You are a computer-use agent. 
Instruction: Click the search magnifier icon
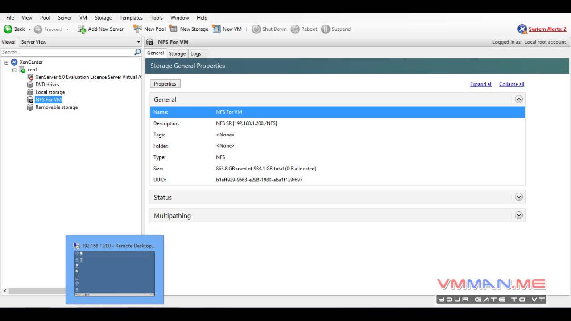137,52
